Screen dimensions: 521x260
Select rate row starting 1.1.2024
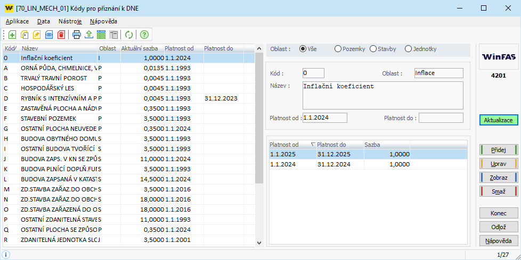pos(368,164)
